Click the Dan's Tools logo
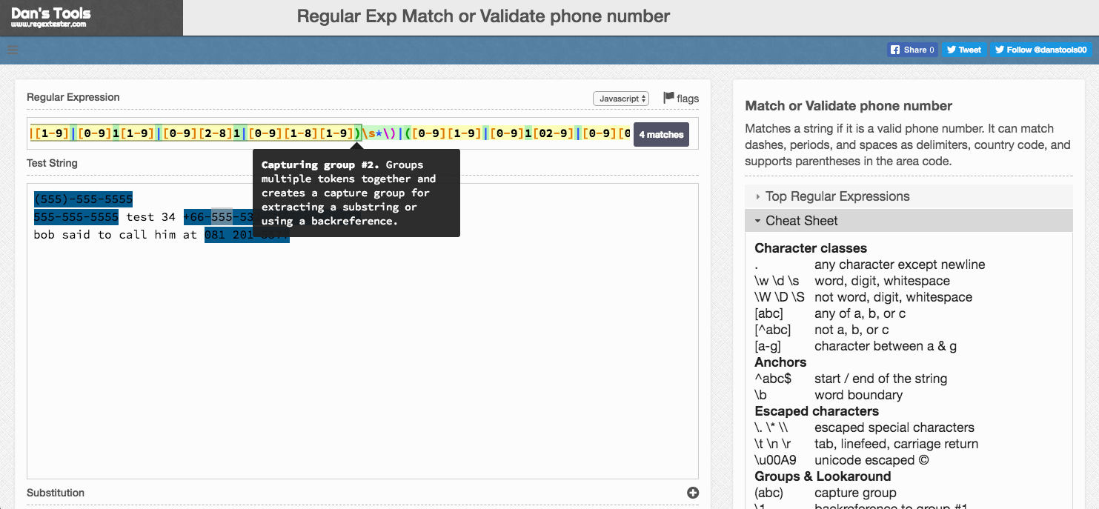Screen dimensions: 1099x509 (52, 13)
